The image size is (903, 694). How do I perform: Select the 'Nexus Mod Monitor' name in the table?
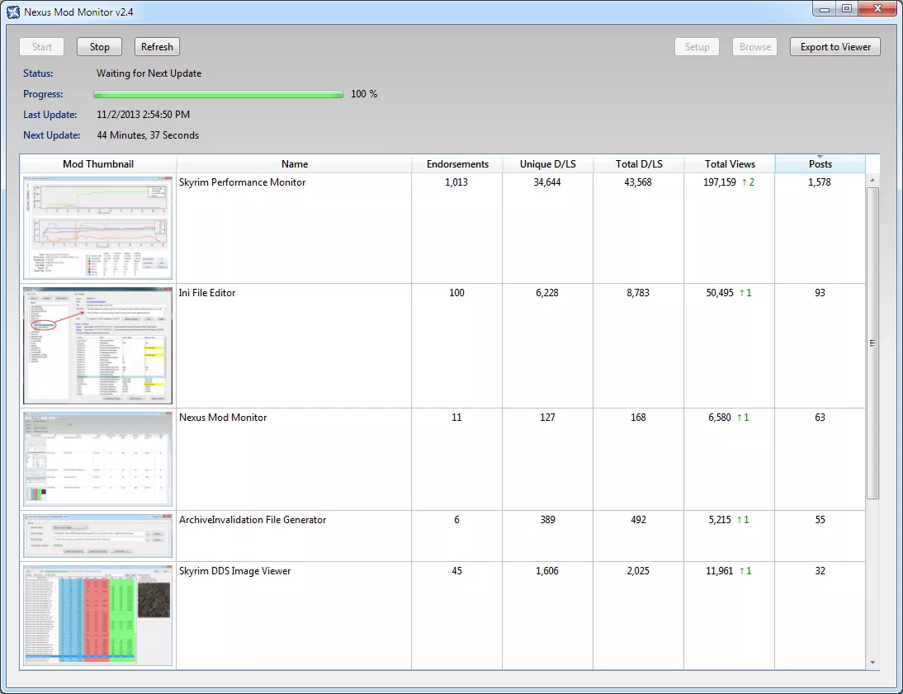click(x=222, y=417)
